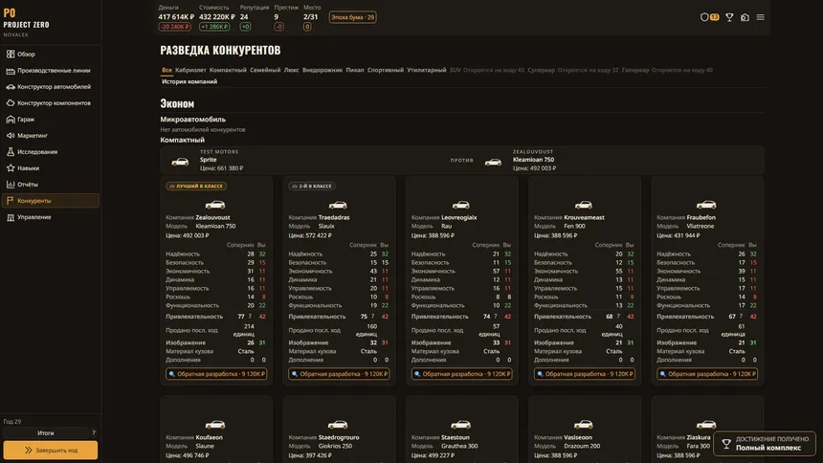Click the Исследования flask icon
Screen dimensions: 823x463
tap(11, 152)
